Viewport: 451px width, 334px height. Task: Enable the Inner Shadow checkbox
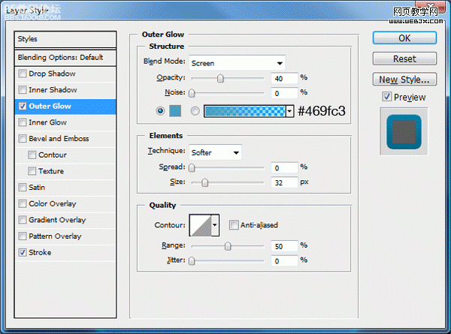[23, 90]
